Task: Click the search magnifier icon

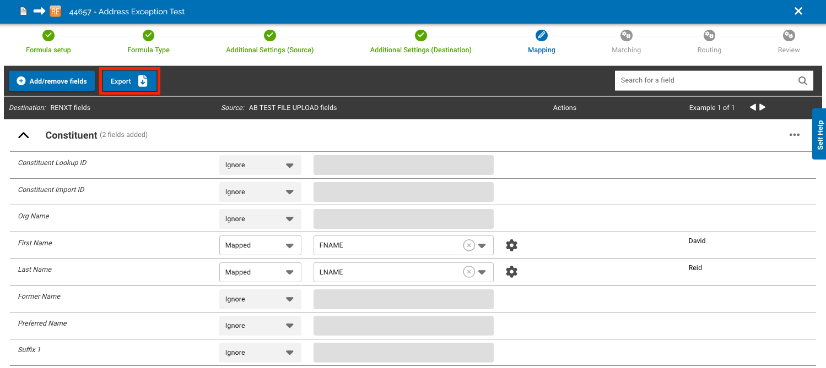Action: click(x=802, y=81)
